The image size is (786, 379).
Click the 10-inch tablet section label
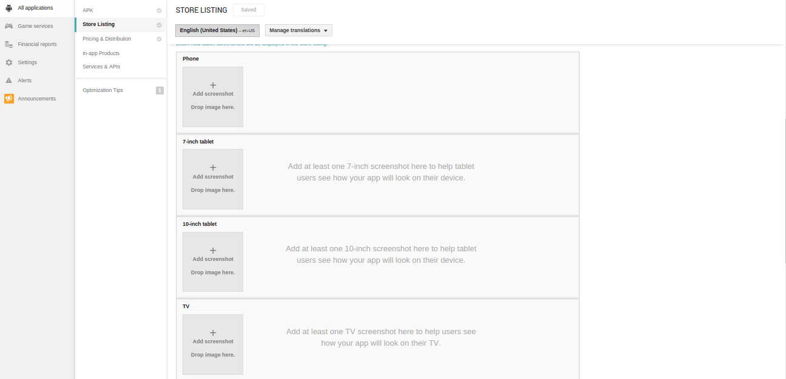click(x=200, y=224)
